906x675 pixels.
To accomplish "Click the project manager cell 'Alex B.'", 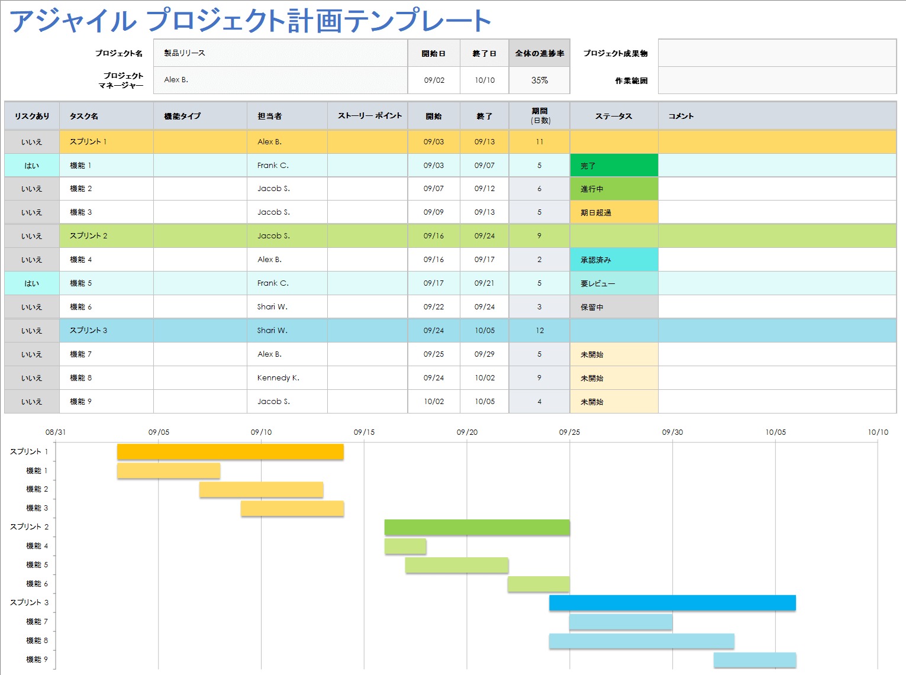I will (280, 80).
